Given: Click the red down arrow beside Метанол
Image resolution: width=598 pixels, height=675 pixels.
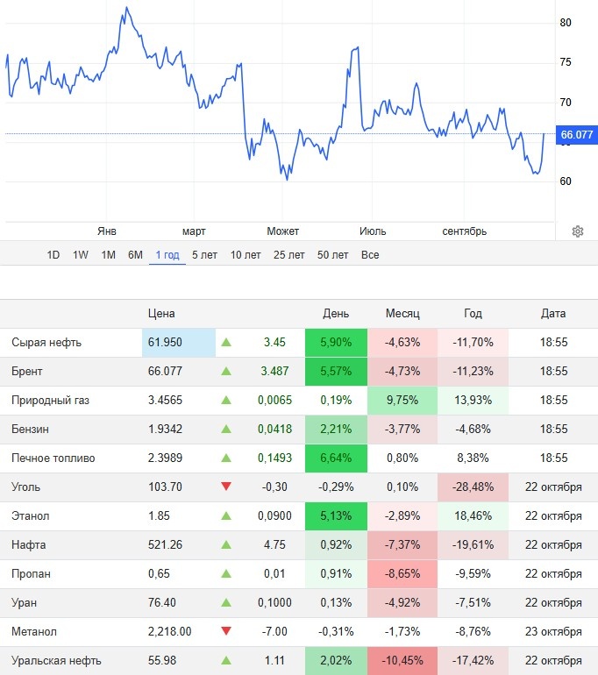Looking at the screenshot, I should point(226,632).
